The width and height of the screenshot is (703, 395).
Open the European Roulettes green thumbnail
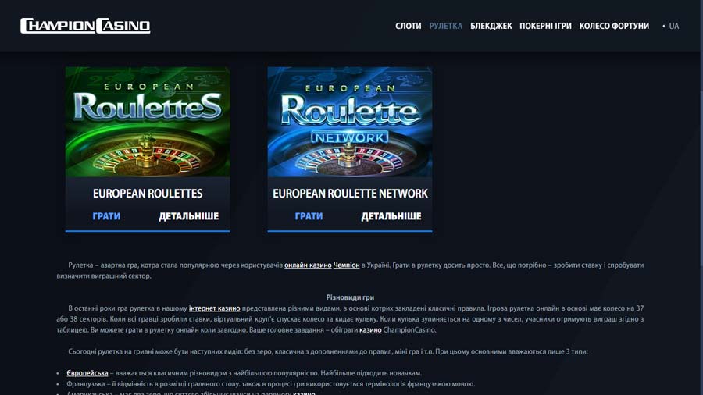click(x=148, y=122)
